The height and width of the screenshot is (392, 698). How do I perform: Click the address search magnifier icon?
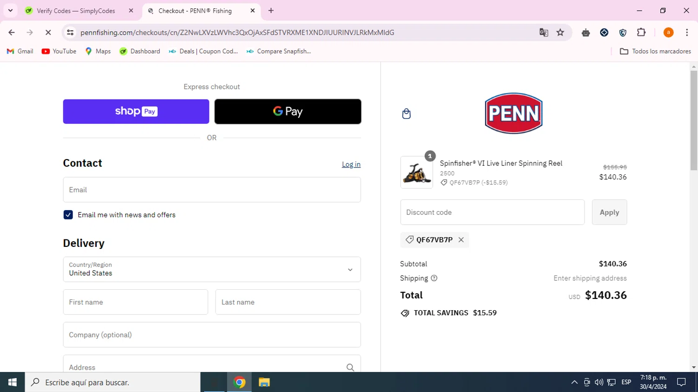[x=350, y=367]
